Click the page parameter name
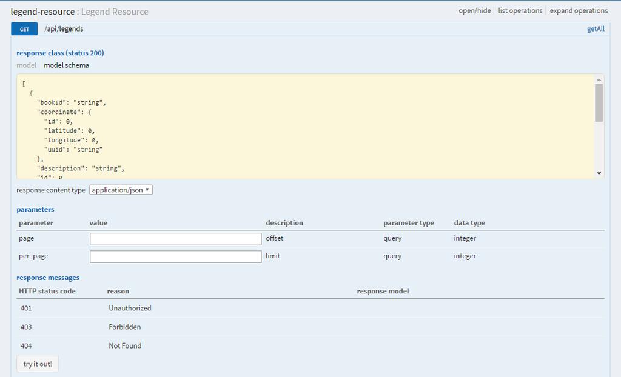 coord(26,238)
